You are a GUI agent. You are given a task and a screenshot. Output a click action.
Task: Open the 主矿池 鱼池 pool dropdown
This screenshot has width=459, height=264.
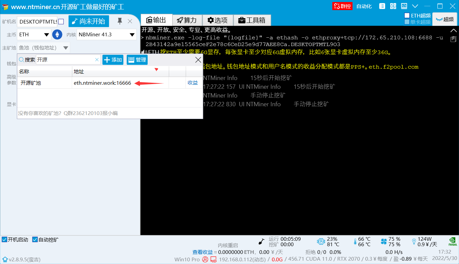pyautogui.click(x=44, y=48)
